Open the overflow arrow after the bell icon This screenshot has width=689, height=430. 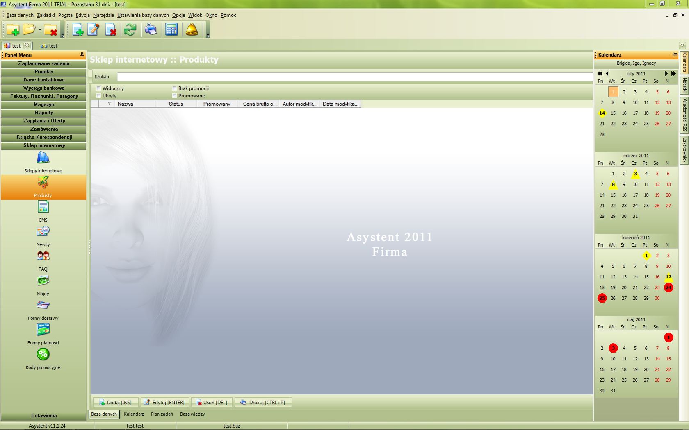tap(208, 36)
